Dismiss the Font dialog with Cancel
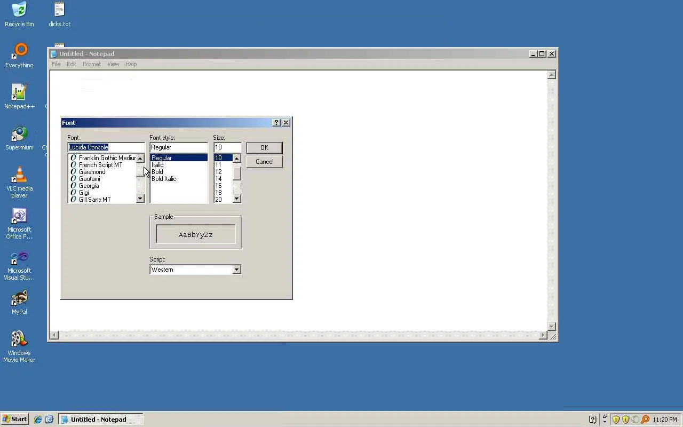Screen dimensions: 683x427 click(x=264, y=162)
